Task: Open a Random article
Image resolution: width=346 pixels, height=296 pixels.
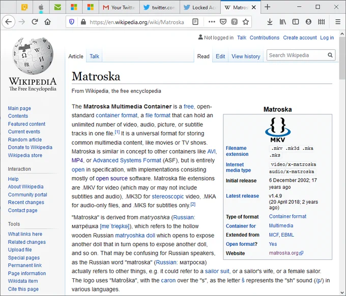Action: pyautogui.click(x=25, y=140)
